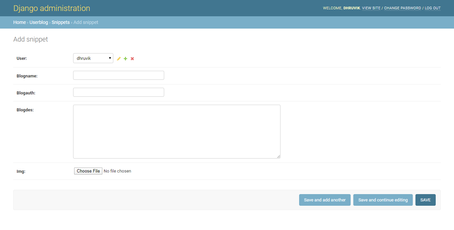Focus the Blogname text field
The width and height of the screenshot is (454, 230).
click(x=119, y=75)
